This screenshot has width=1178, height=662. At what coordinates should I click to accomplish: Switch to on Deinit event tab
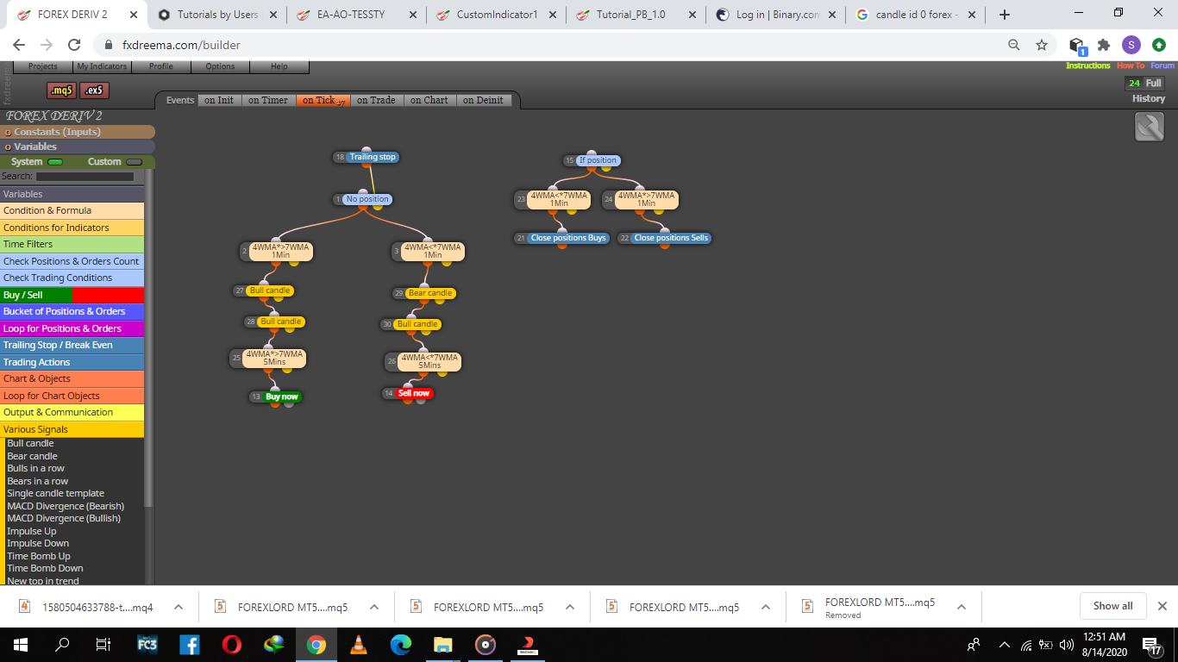(483, 100)
